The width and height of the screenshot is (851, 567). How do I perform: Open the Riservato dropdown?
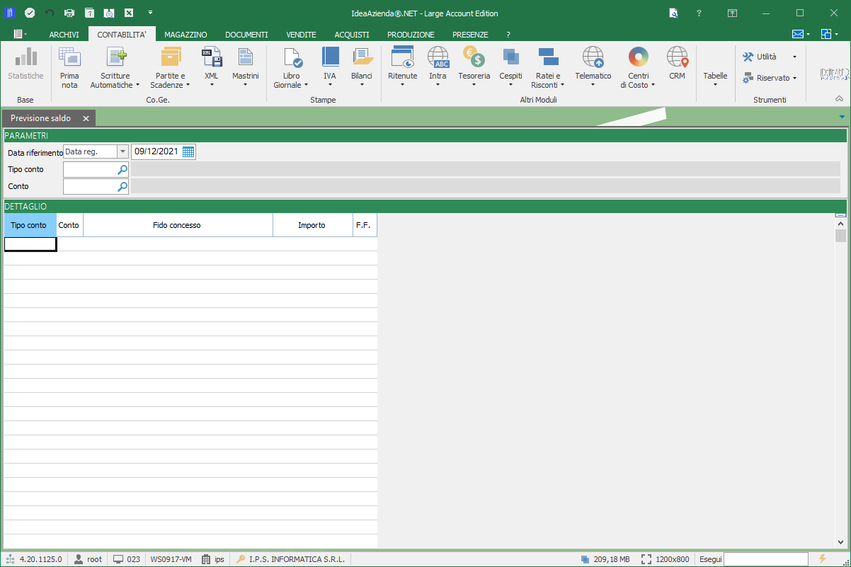(x=770, y=78)
